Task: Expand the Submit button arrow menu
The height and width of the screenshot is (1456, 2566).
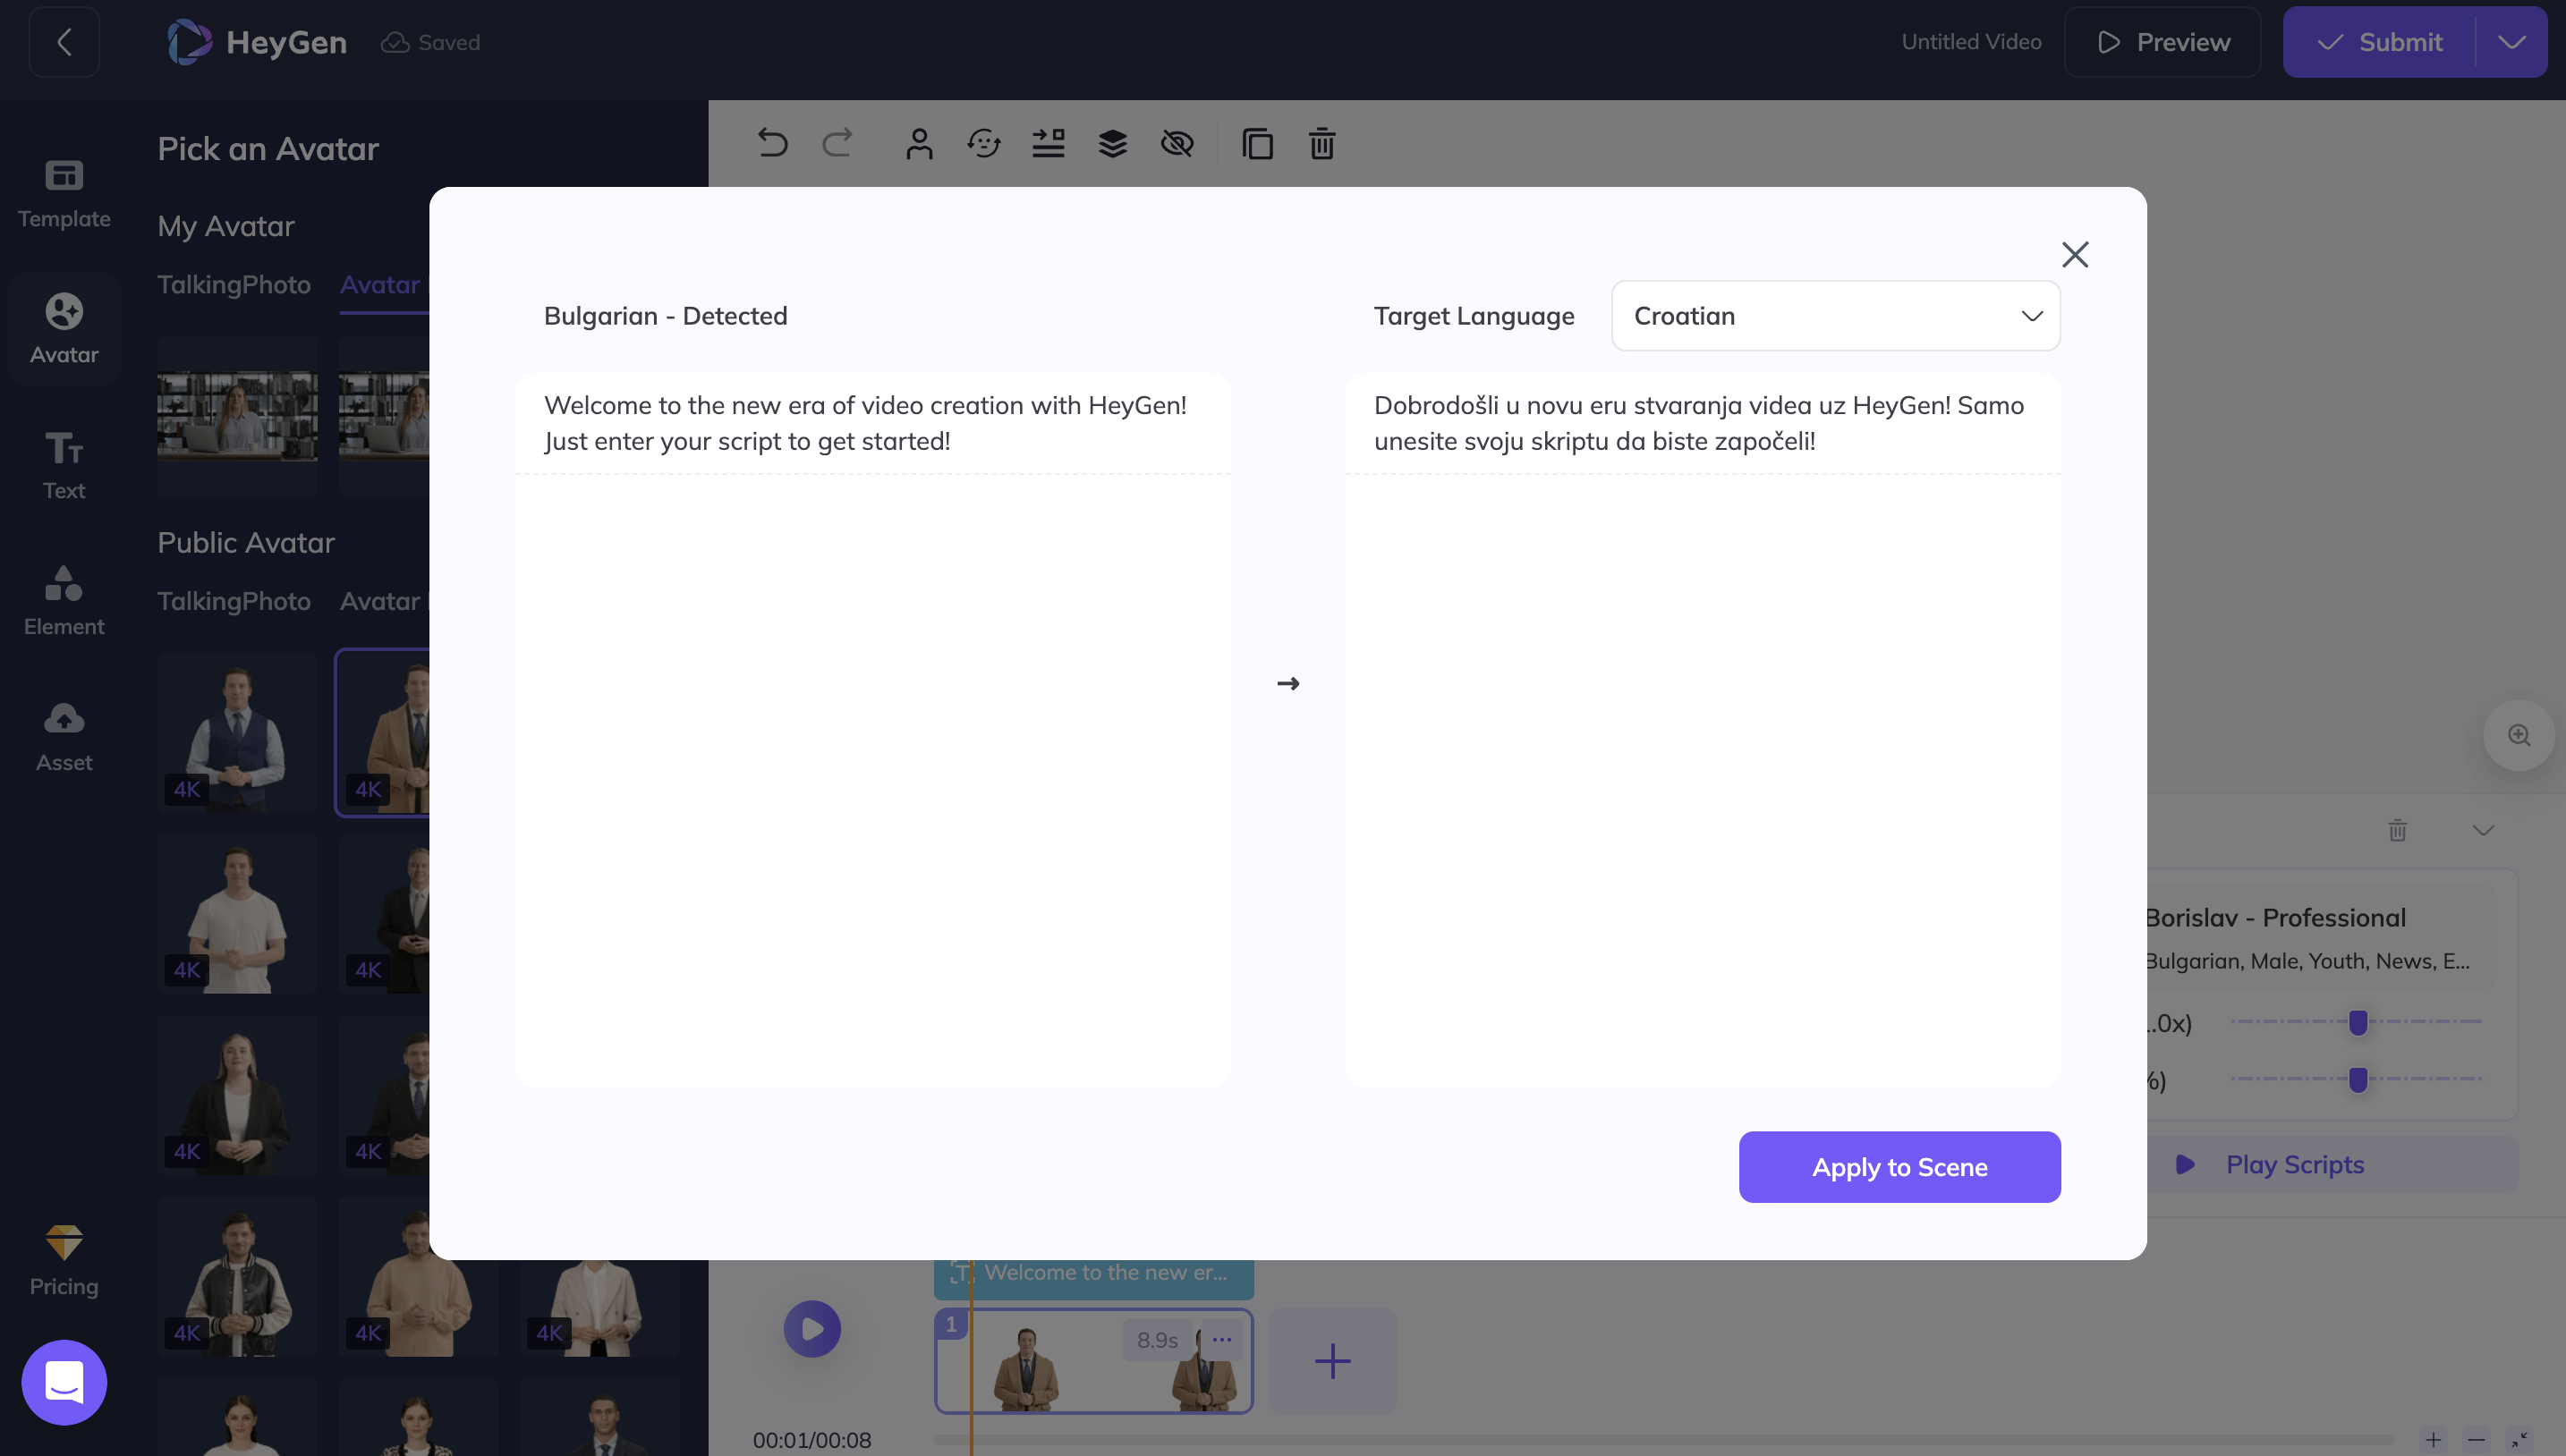Action: tap(2511, 42)
